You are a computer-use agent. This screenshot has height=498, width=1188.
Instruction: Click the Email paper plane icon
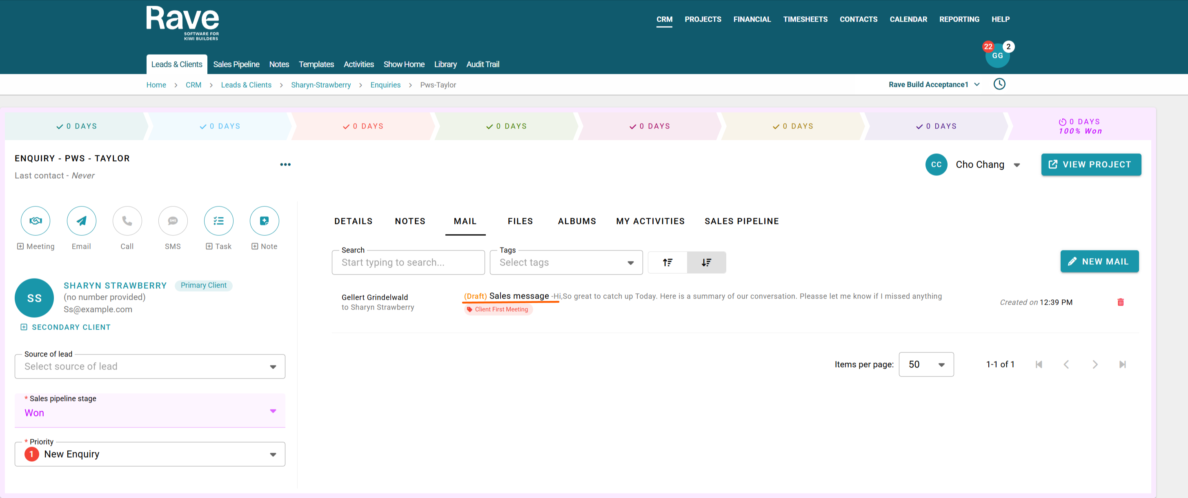[81, 221]
